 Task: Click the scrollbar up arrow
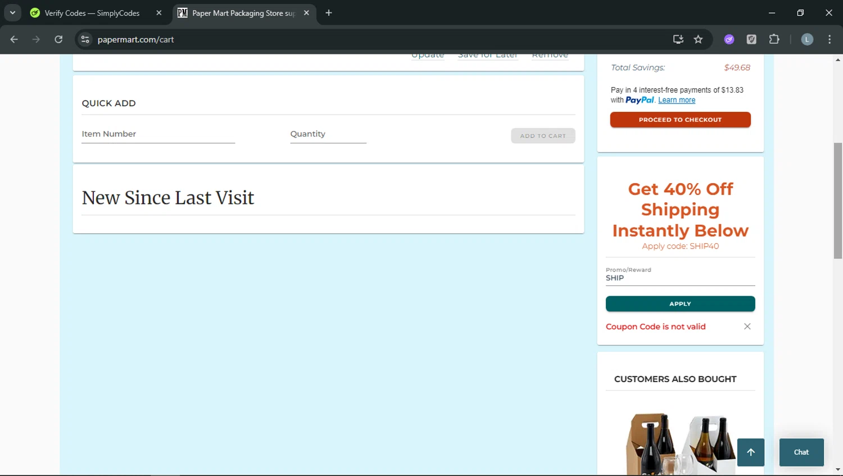pyautogui.click(x=838, y=59)
